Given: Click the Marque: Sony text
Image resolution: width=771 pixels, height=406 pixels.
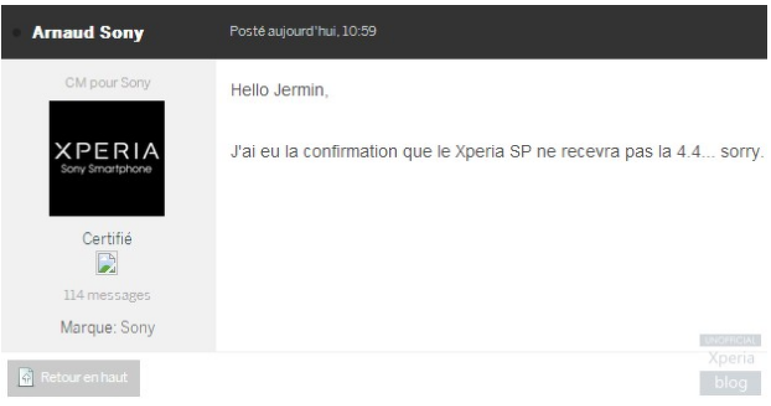Looking at the screenshot, I should 107,327.
